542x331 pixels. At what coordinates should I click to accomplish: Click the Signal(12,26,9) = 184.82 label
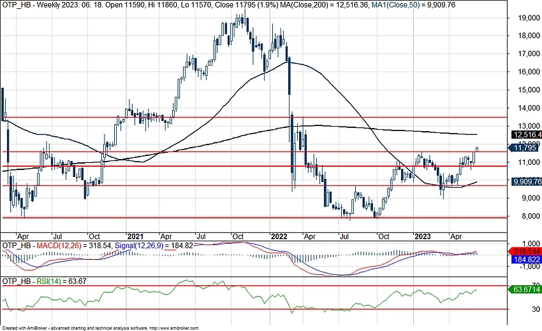154,246
